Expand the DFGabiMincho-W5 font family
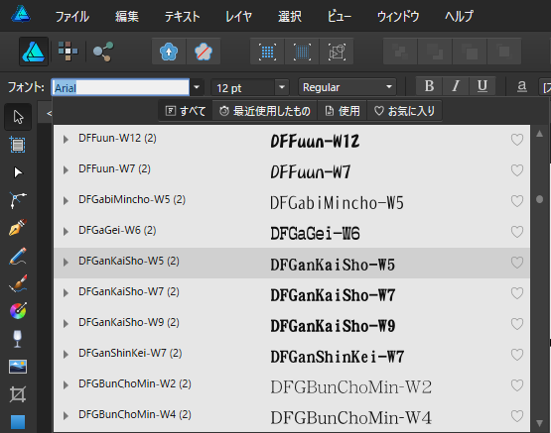This screenshot has width=551, height=433. 66,200
